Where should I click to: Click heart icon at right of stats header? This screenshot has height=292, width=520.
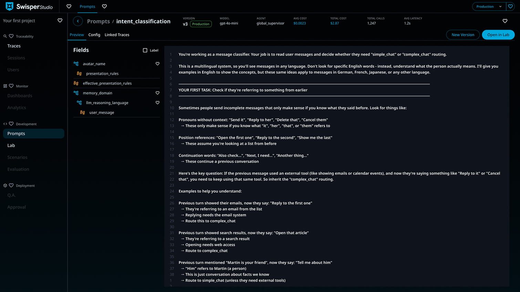tap(505, 21)
